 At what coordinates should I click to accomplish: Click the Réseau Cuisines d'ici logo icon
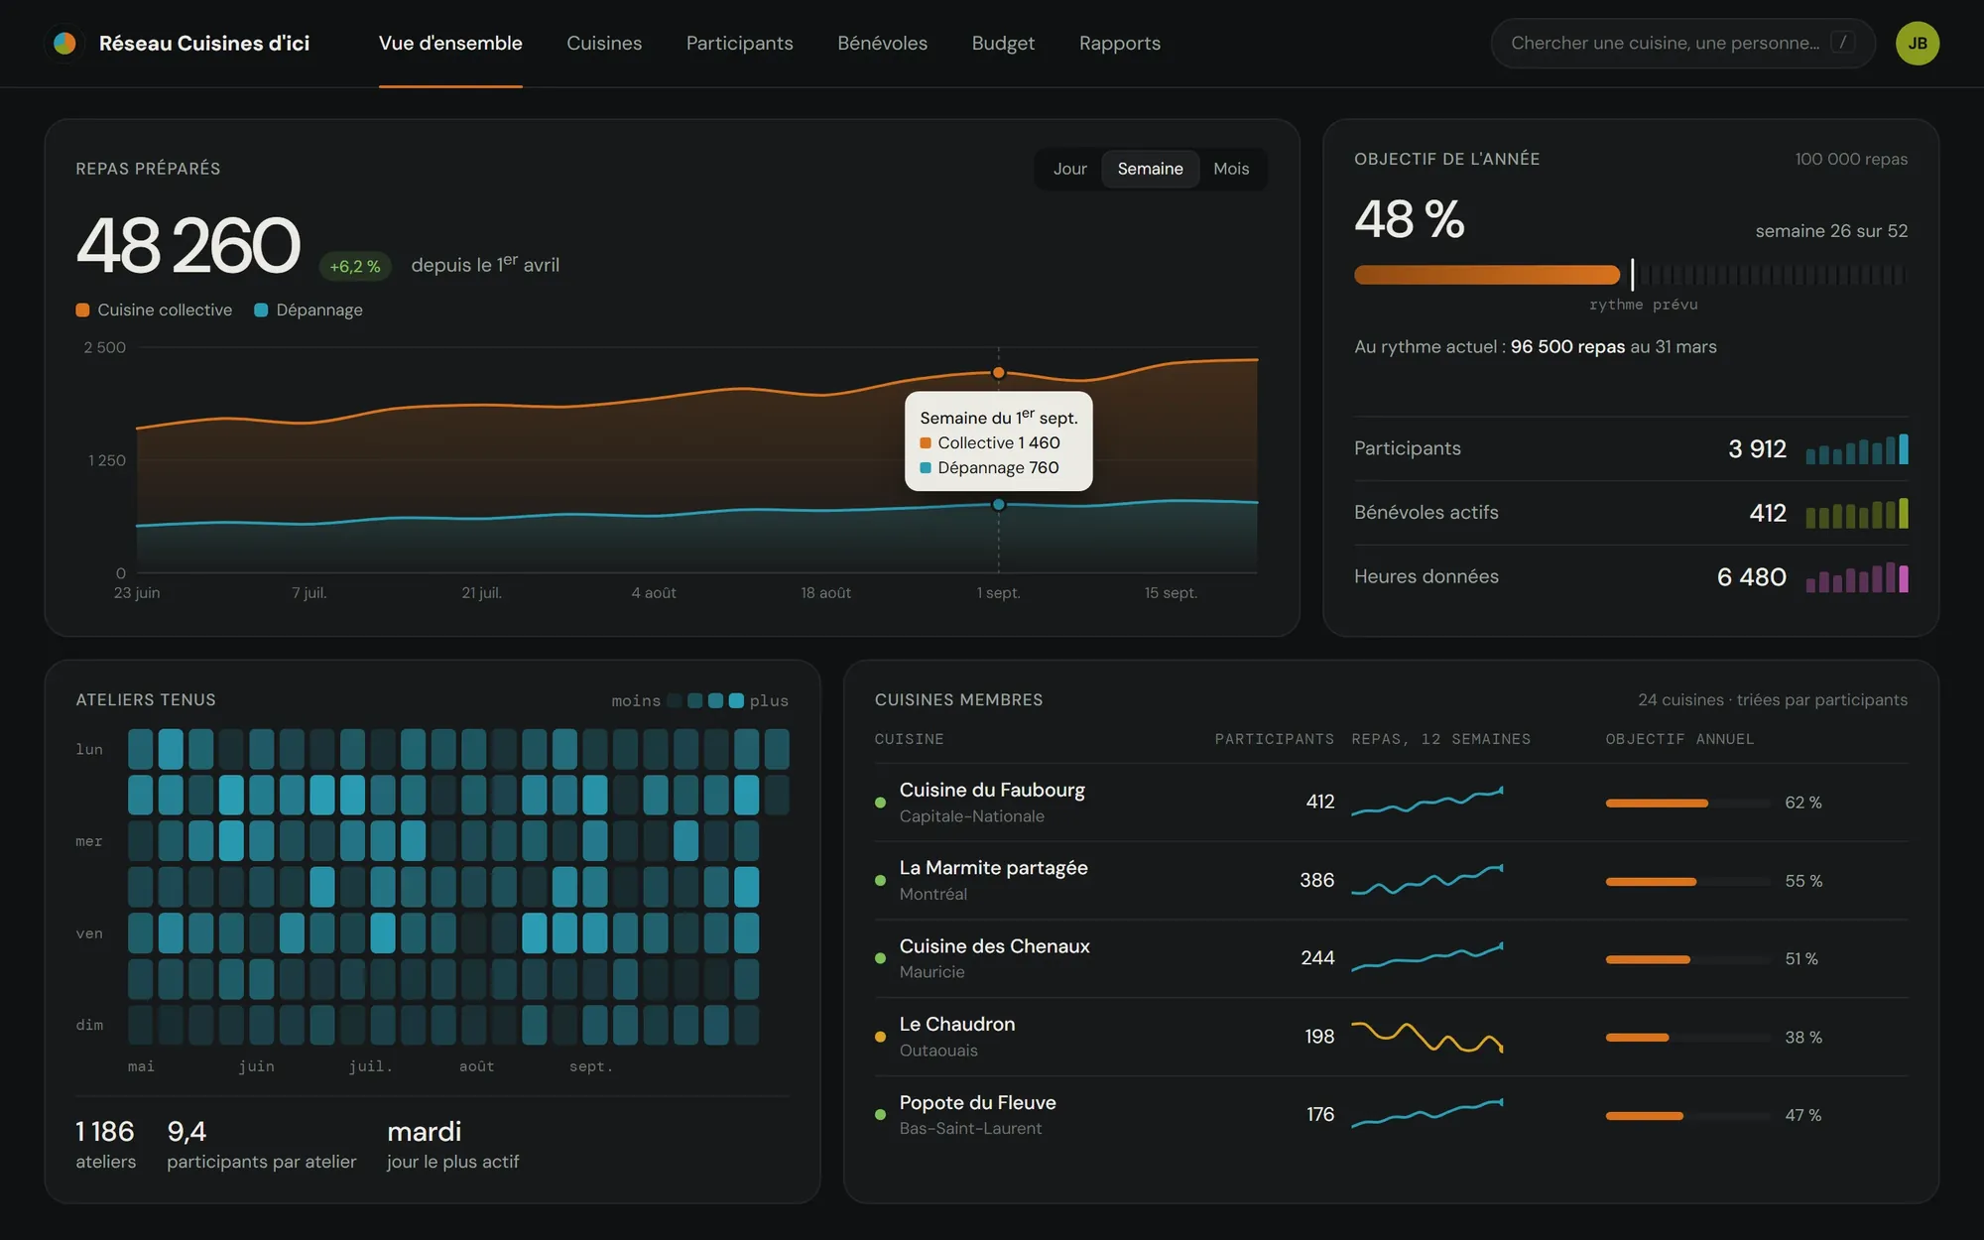64,43
